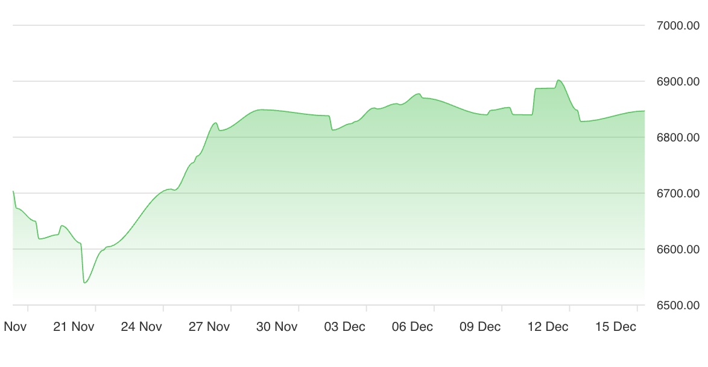
Task: Select the 06 Dec x-axis label
Action: click(x=412, y=327)
